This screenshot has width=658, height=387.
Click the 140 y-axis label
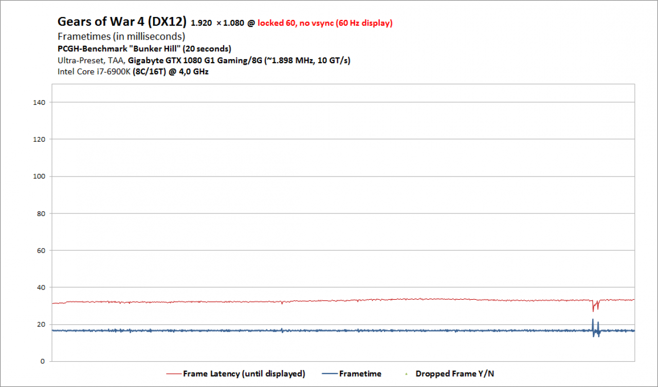39,103
